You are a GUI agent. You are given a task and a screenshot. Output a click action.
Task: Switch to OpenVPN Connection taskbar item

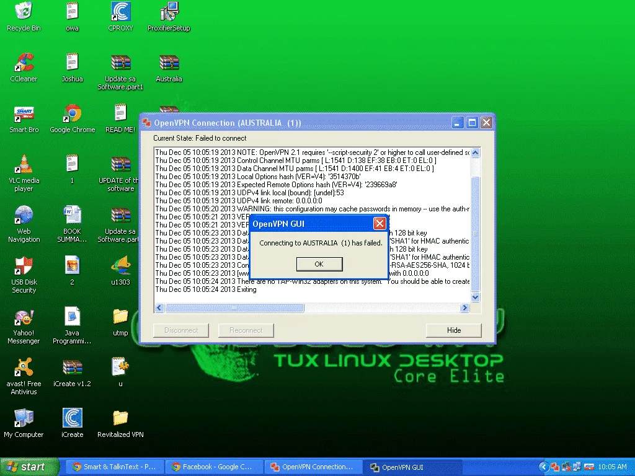[313, 467]
